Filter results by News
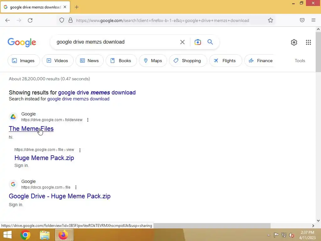This screenshot has width=321, height=241. 89,61
